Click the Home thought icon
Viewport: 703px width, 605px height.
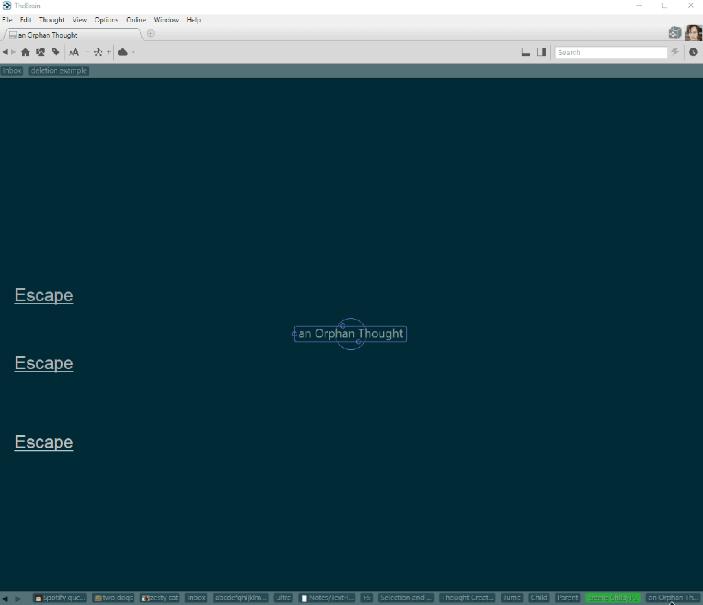(x=25, y=52)
